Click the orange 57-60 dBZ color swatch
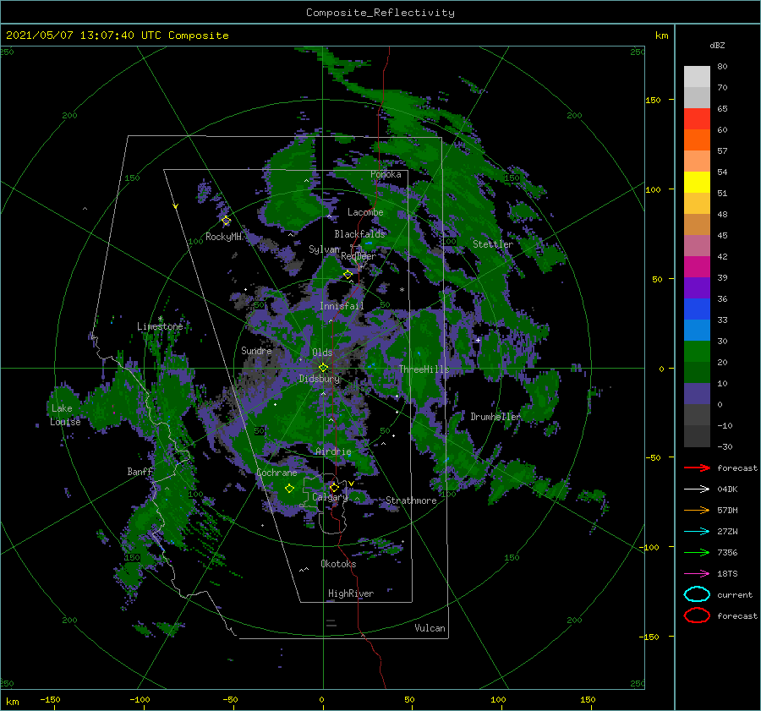The width and height of the screenshot is (761, 711). point(697,140)
